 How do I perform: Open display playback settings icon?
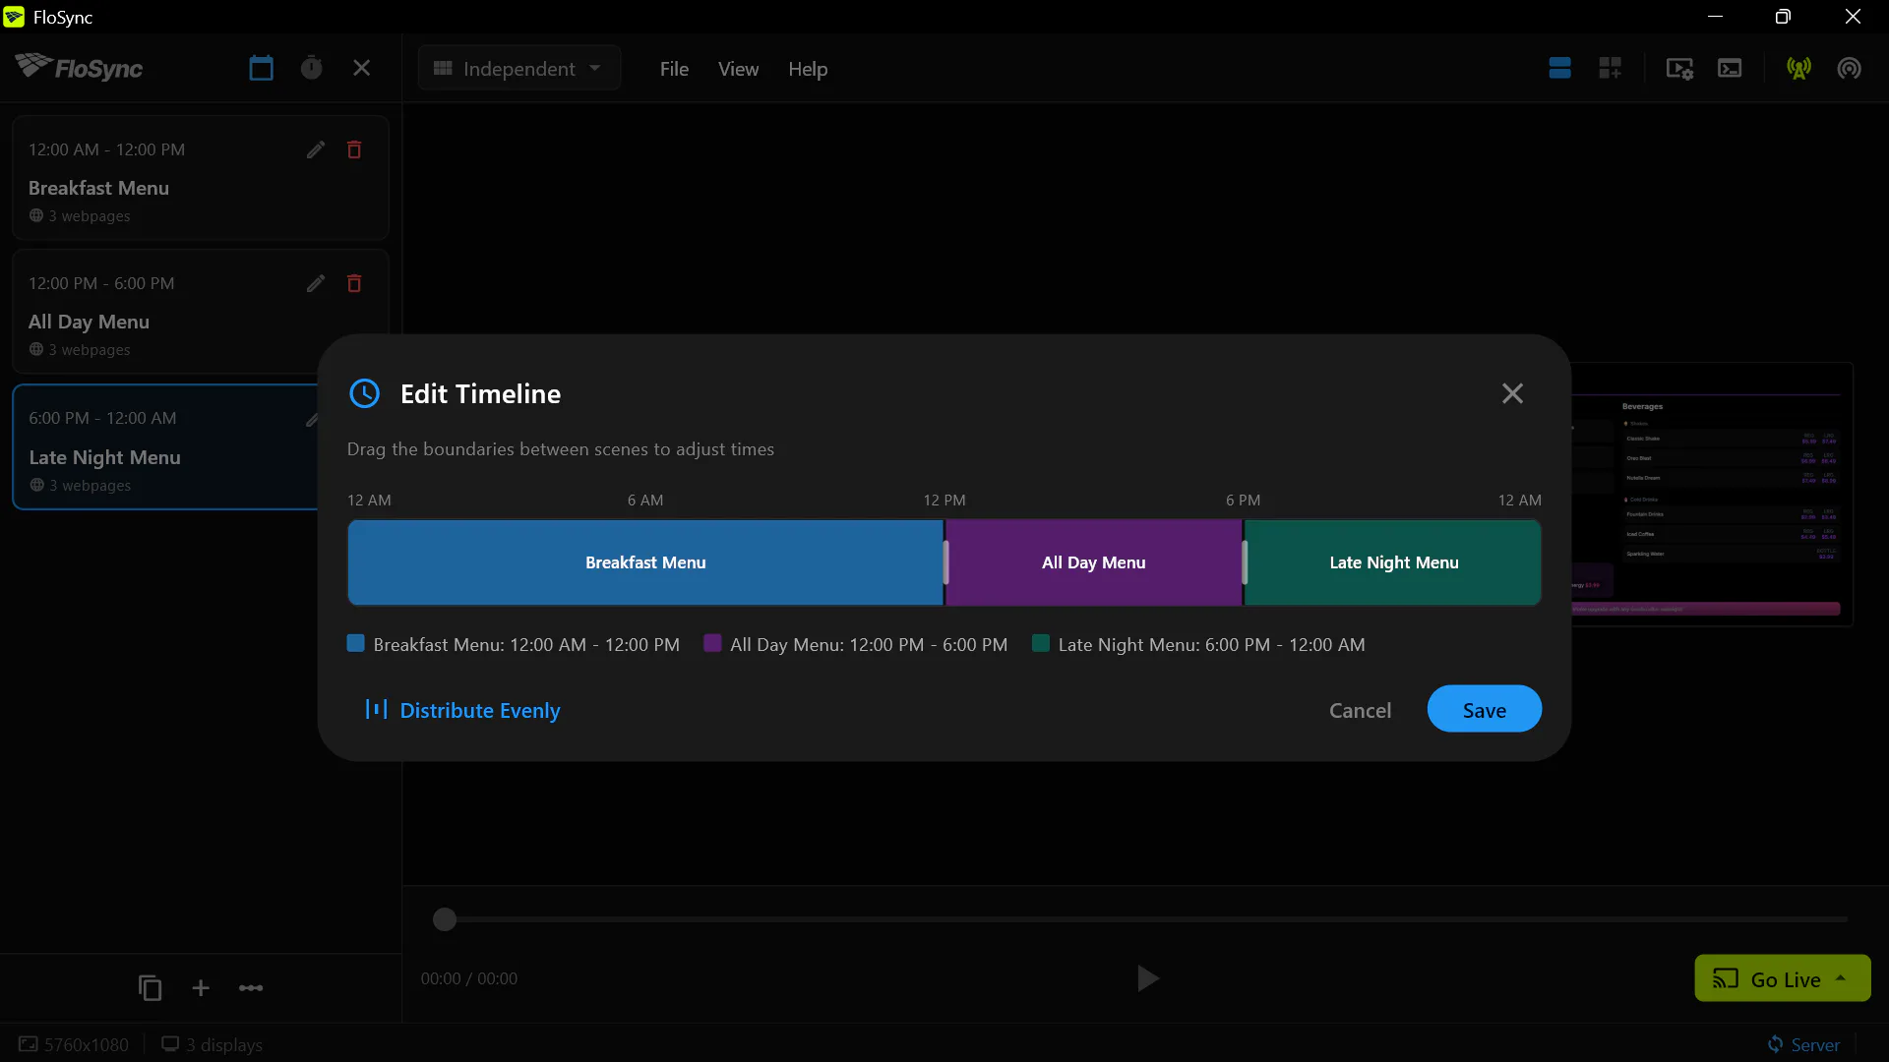click(1679, 68)
